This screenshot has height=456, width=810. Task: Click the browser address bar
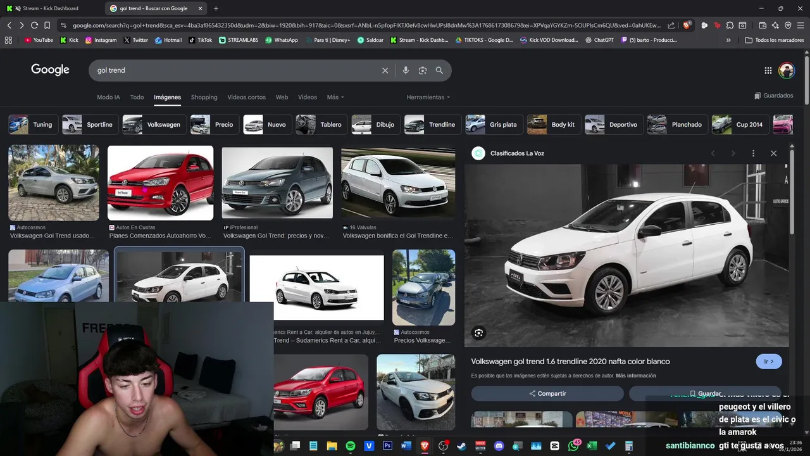tap(366, 25)
